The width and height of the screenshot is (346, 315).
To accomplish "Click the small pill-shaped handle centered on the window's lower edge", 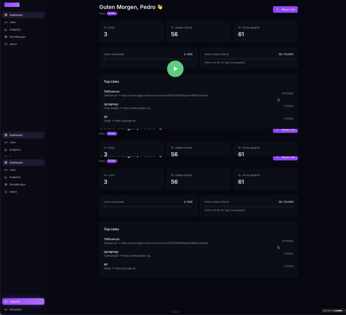I will coord(175,312).
